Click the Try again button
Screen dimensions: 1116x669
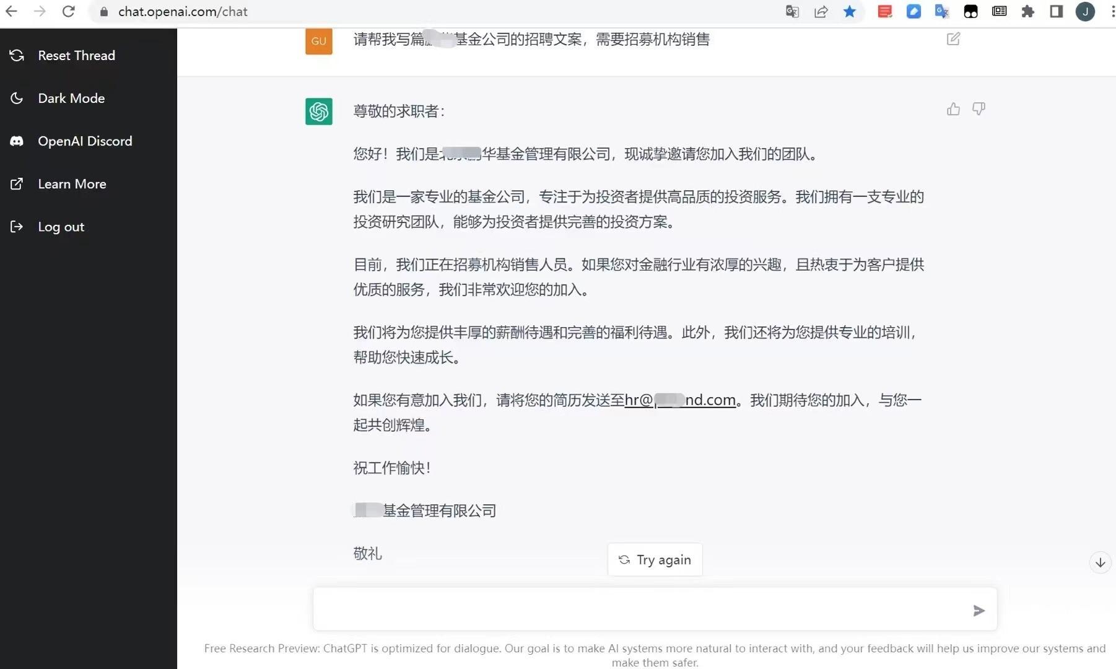(655, 559)
